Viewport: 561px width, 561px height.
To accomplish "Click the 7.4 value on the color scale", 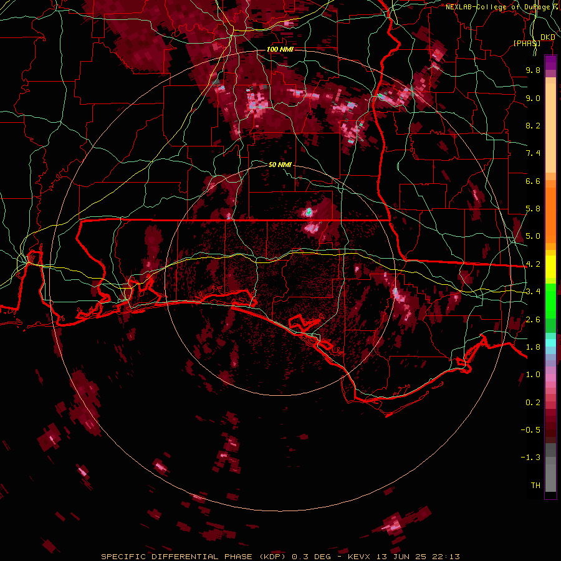I will point(533,153).
